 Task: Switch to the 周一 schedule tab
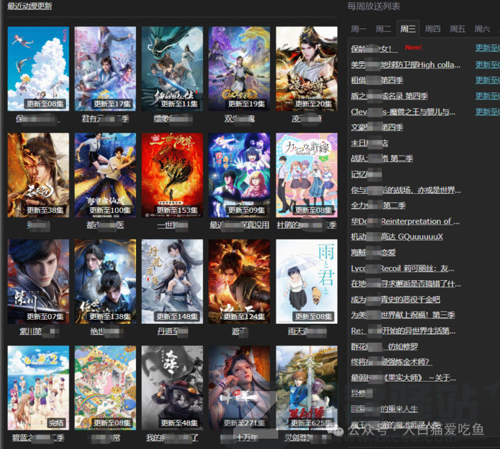pyautogui.click(x=359, y=29)
